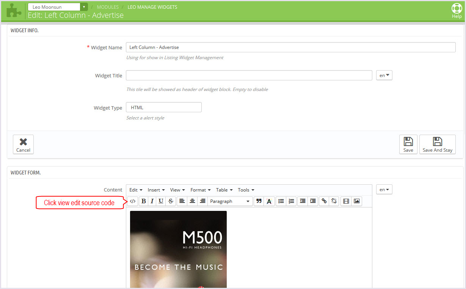Apply strikethrough formatting
466x289 pixels.
pyautogui.click(x=171, y=201)
